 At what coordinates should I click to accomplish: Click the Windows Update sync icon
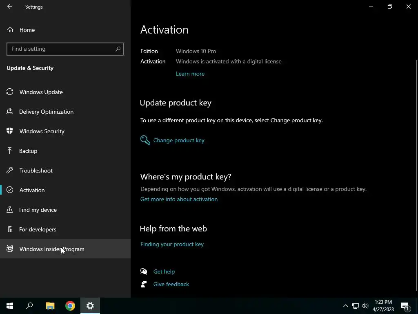pyautogui.click(x=10, y=92)
